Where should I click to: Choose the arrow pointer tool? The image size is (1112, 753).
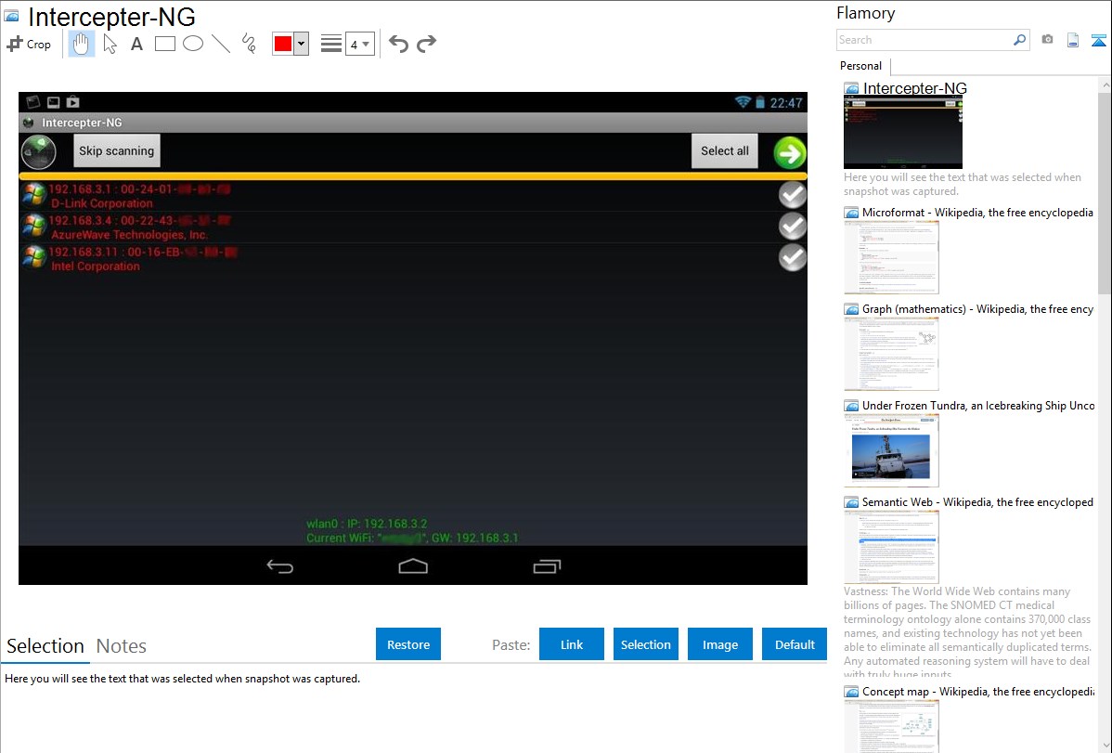click(x=110, y=44)
